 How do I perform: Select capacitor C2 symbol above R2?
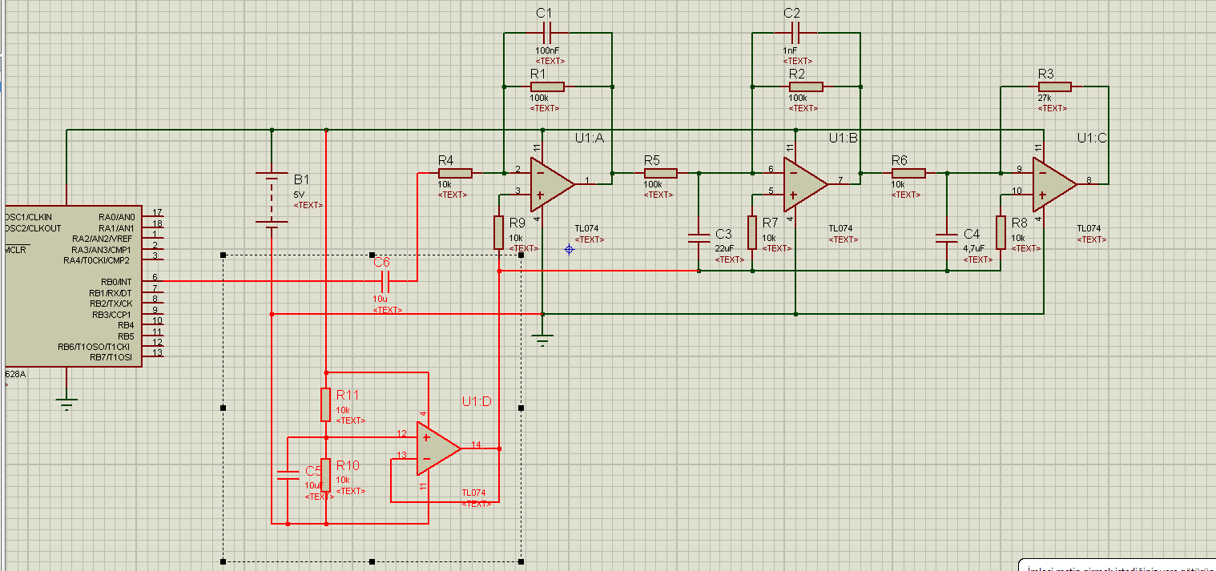click(796, 33)
